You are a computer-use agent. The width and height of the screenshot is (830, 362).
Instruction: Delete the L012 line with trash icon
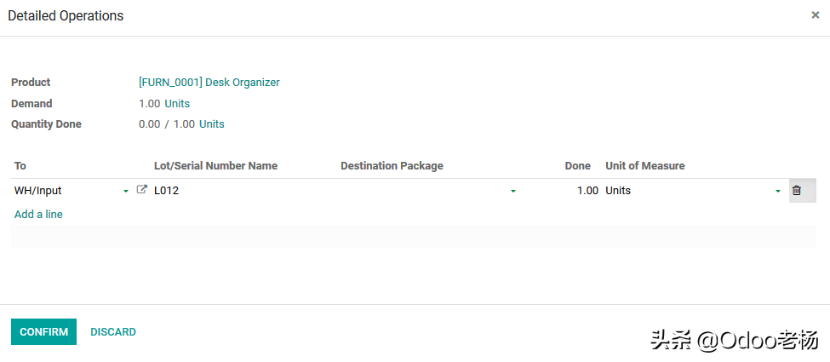point(797,191)
